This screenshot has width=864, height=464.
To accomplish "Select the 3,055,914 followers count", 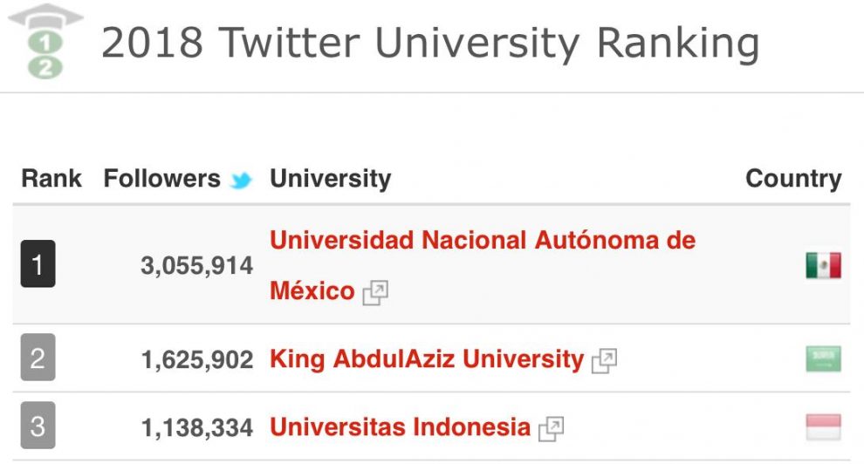I will (x=196, y=266).
